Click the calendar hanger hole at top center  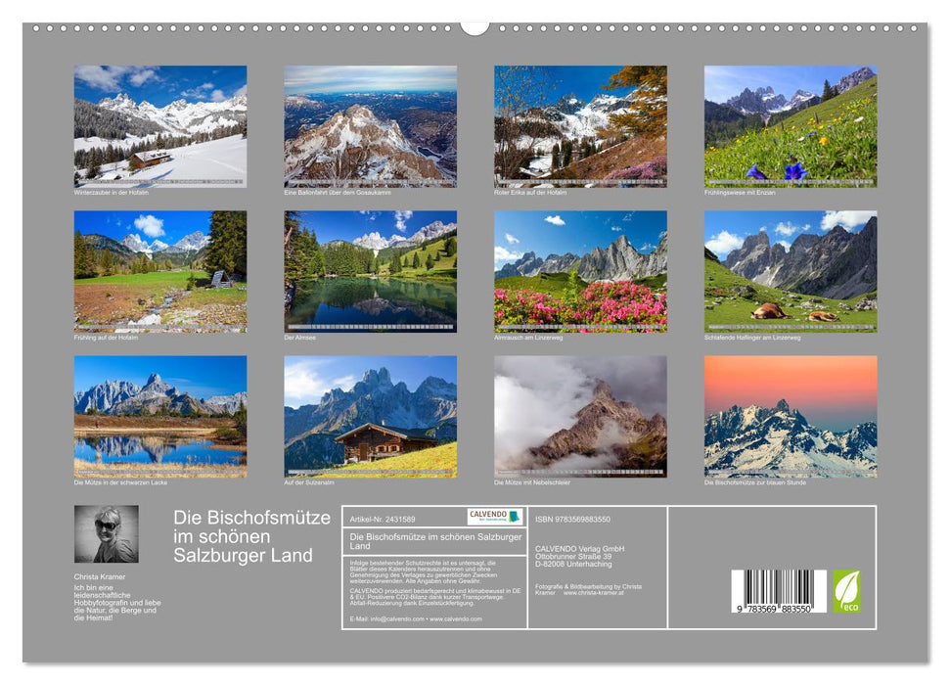point(475,27)
